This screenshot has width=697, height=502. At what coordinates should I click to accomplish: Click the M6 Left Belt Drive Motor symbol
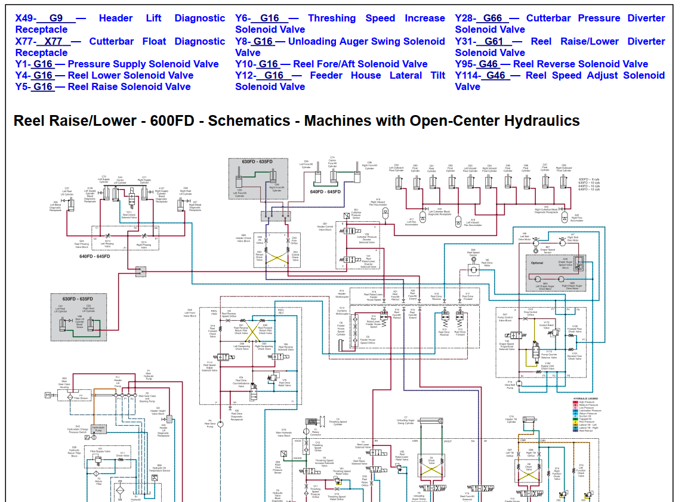pyautogui.click(x=536, y=243)
